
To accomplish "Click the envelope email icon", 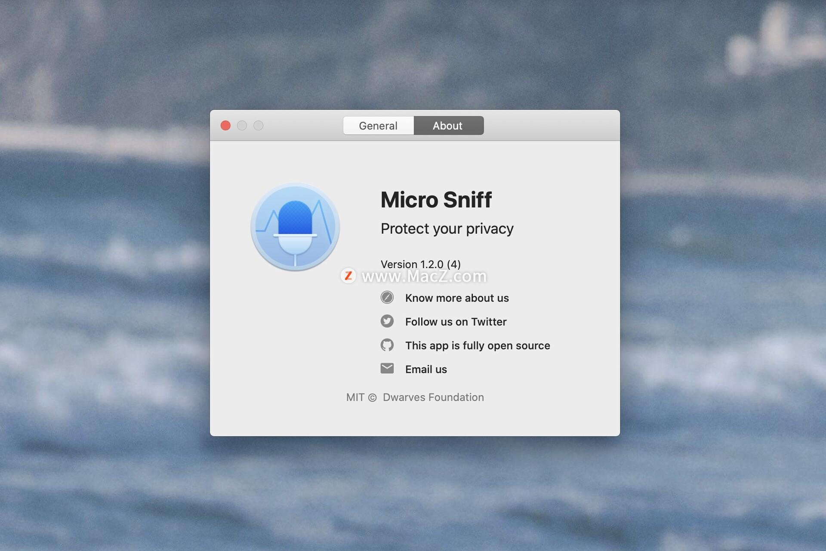I will (x=387, y=369).
